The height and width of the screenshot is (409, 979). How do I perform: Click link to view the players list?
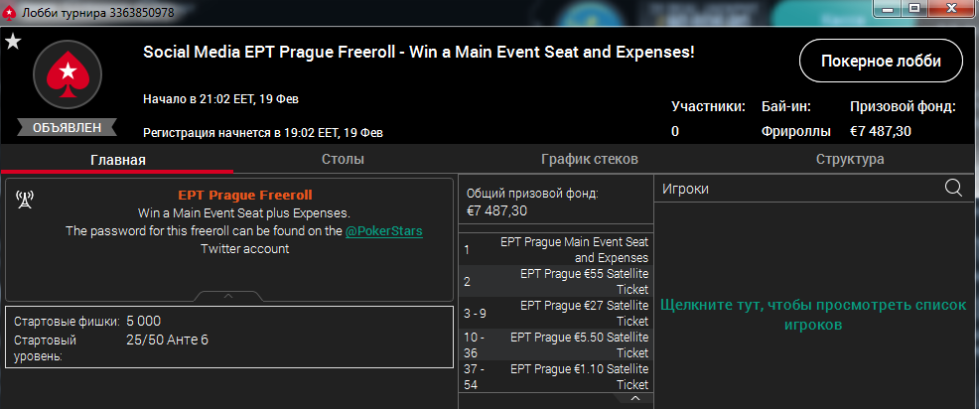coord(813,315)
